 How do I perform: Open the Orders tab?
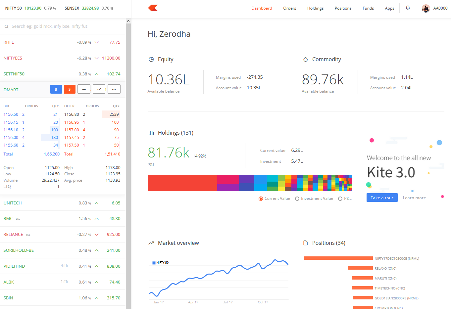pos(290,8)
